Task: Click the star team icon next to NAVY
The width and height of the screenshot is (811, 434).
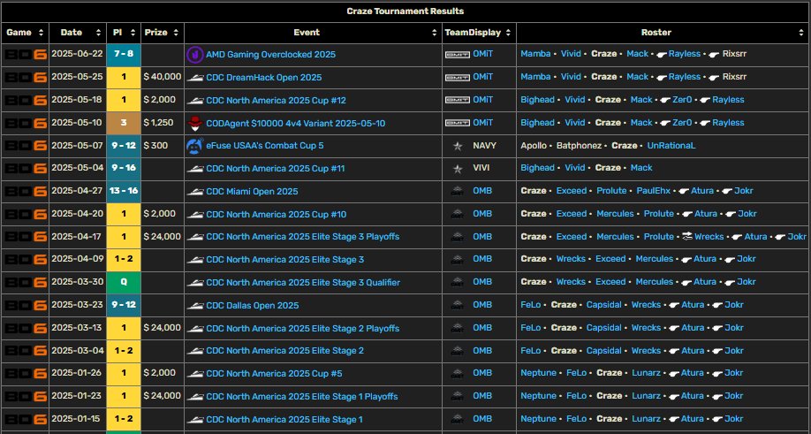Action: point(458,146)
